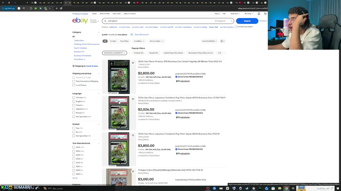Apply the Graded: Yes popular filter
Image resolution: width=341 pixels, height=191 pixels.
click(139, 53)
